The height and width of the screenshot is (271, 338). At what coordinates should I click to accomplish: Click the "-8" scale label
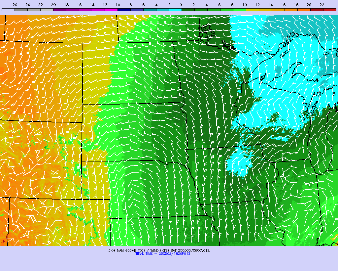(x=129, y=5)
